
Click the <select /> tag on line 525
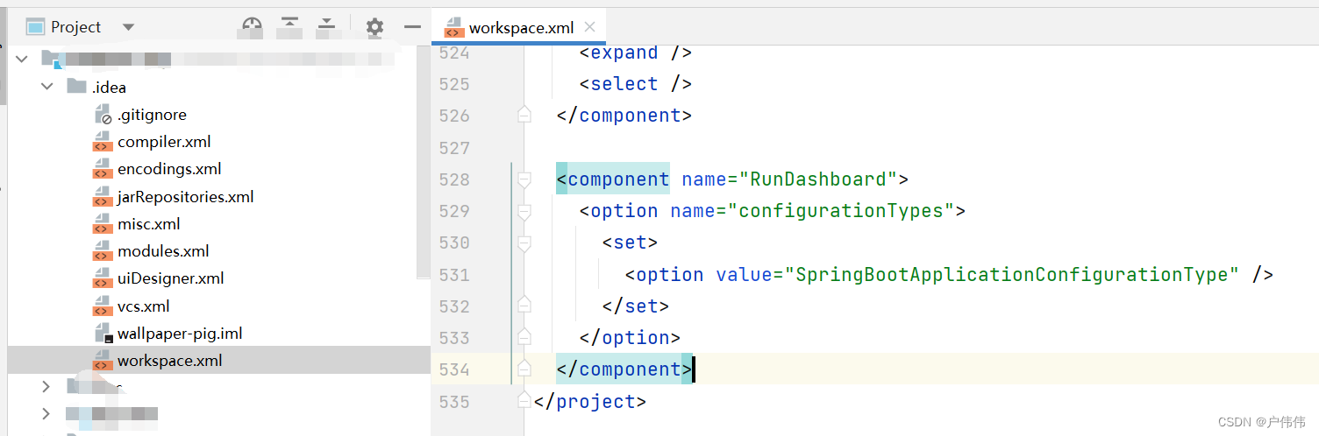636,84
